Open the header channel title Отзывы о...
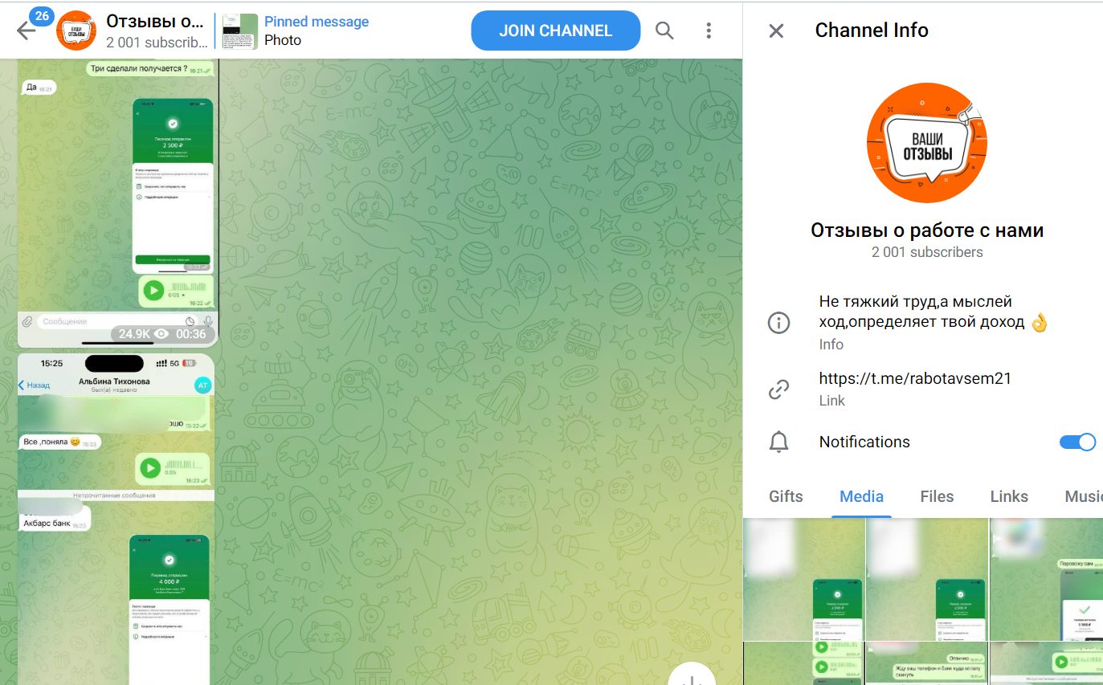Image resolution: width=1103 pixels, height=685 pixels. (154, 21)
